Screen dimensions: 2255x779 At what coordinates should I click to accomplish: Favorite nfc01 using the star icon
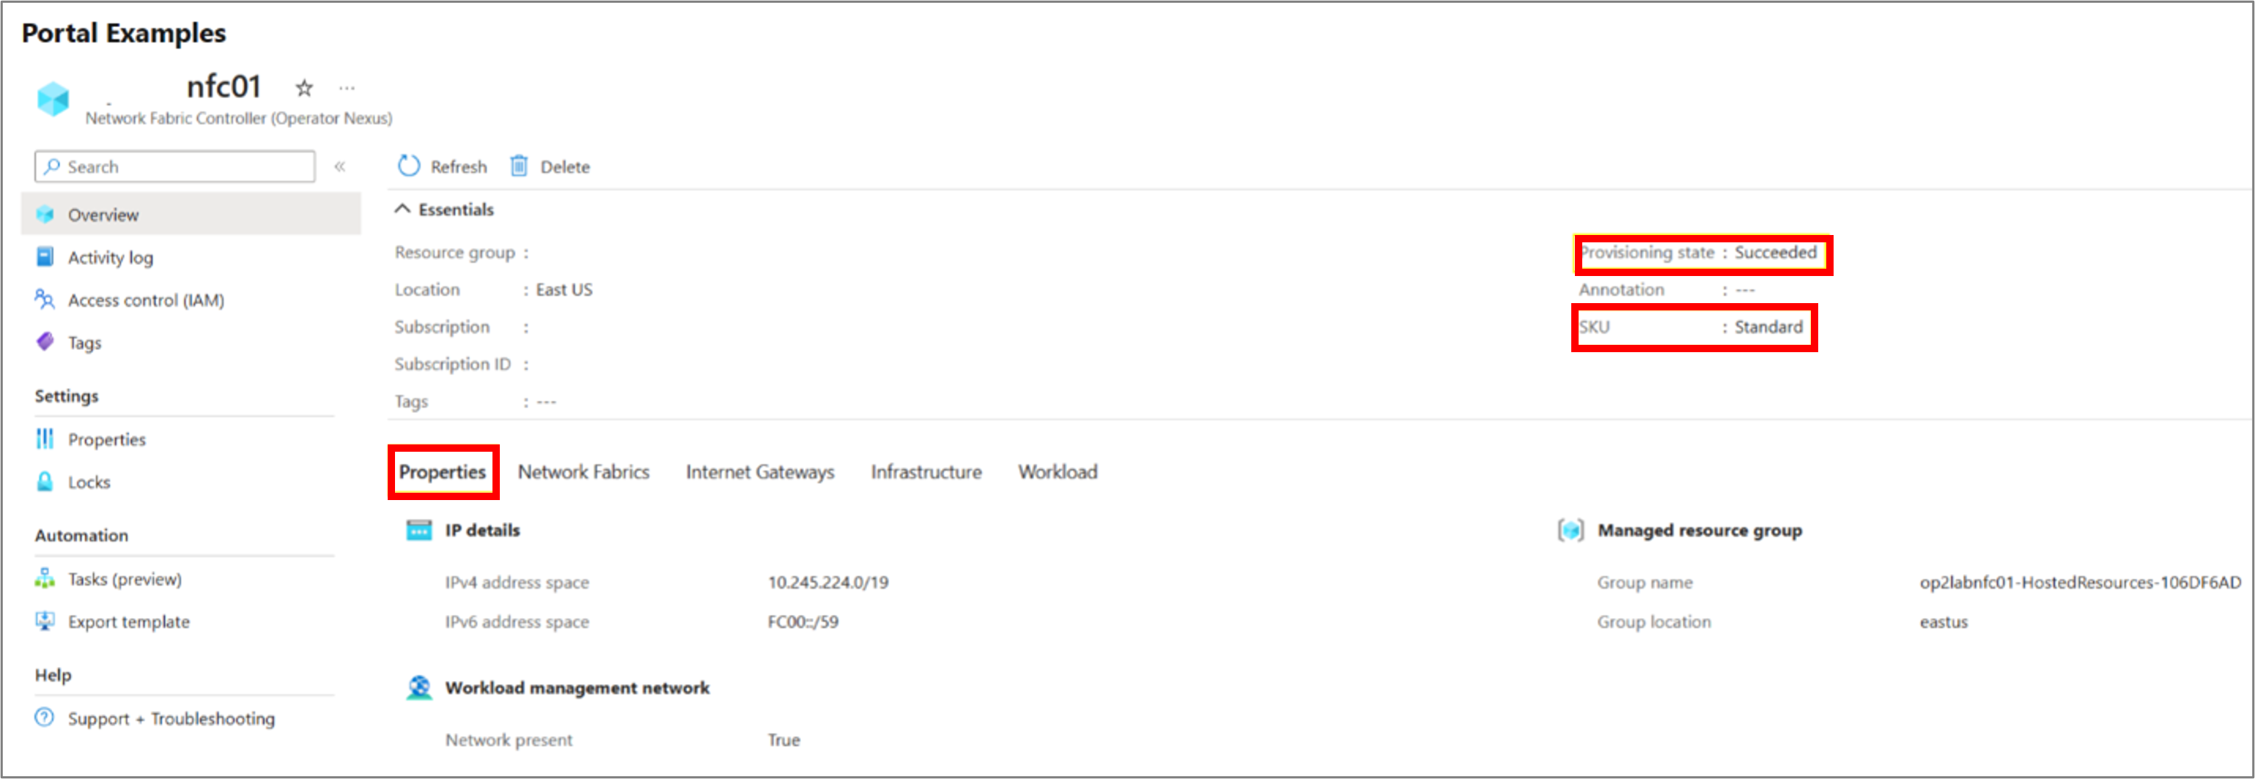coord(303,87)
